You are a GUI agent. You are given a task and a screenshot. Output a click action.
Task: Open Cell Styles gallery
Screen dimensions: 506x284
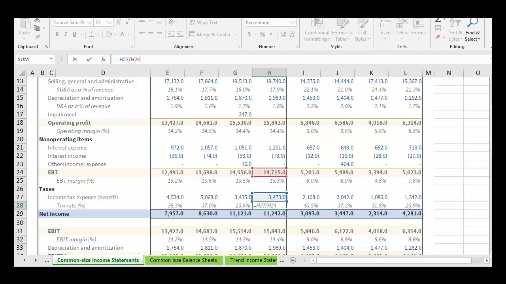coord(362,30)
